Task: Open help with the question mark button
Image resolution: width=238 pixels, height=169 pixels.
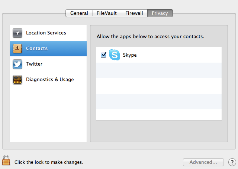Action: tap(232, 162)
